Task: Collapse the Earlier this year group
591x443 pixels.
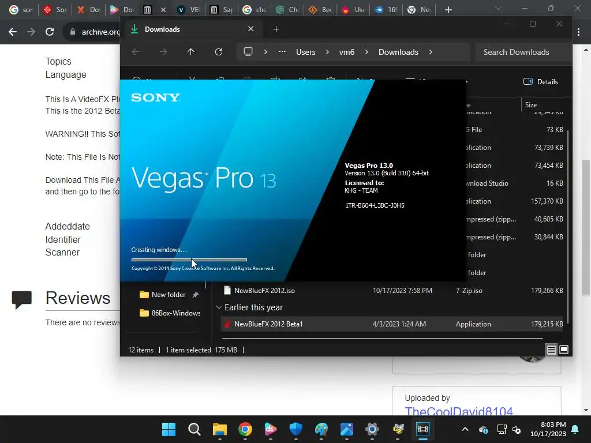Action: pyautogui.click(x=219, y=307)
